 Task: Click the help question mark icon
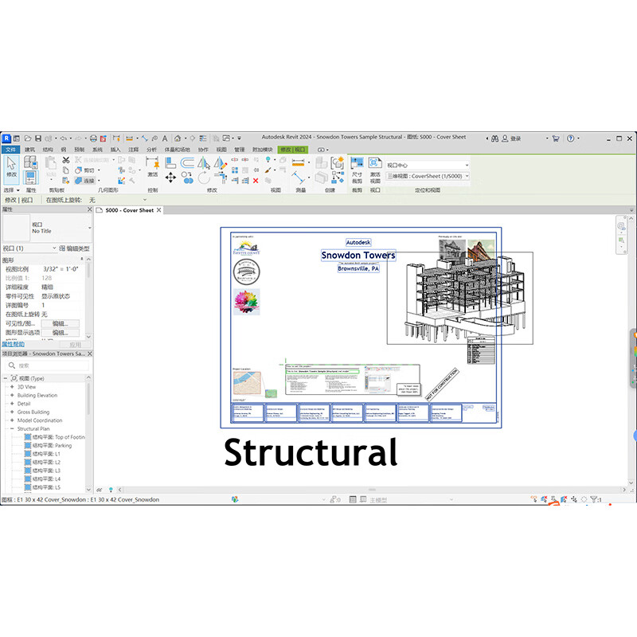(x=571, y=139)
